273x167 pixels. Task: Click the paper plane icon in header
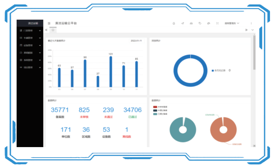(182, 23)
